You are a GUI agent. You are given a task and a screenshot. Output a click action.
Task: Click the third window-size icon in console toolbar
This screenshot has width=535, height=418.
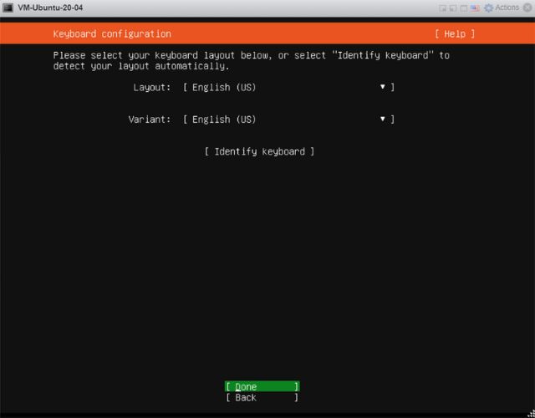click(464, 8)
